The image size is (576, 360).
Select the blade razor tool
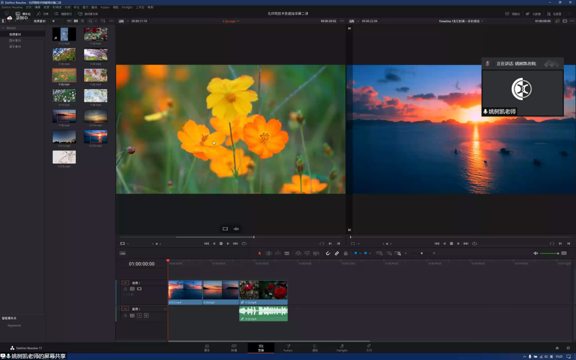pyautogui.click(x=287, y=253)
